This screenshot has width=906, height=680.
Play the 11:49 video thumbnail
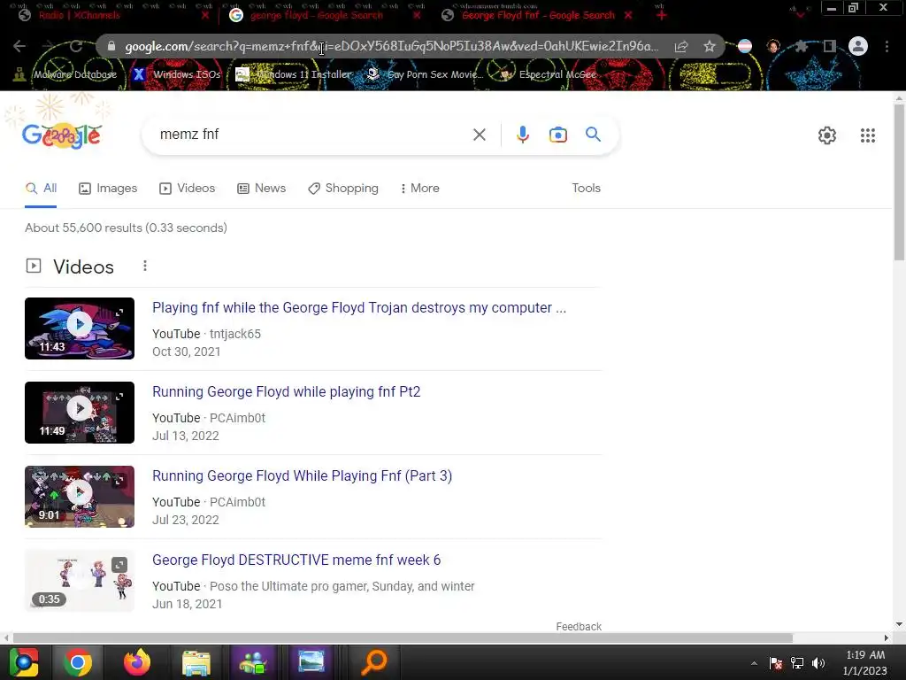point(80,413)
